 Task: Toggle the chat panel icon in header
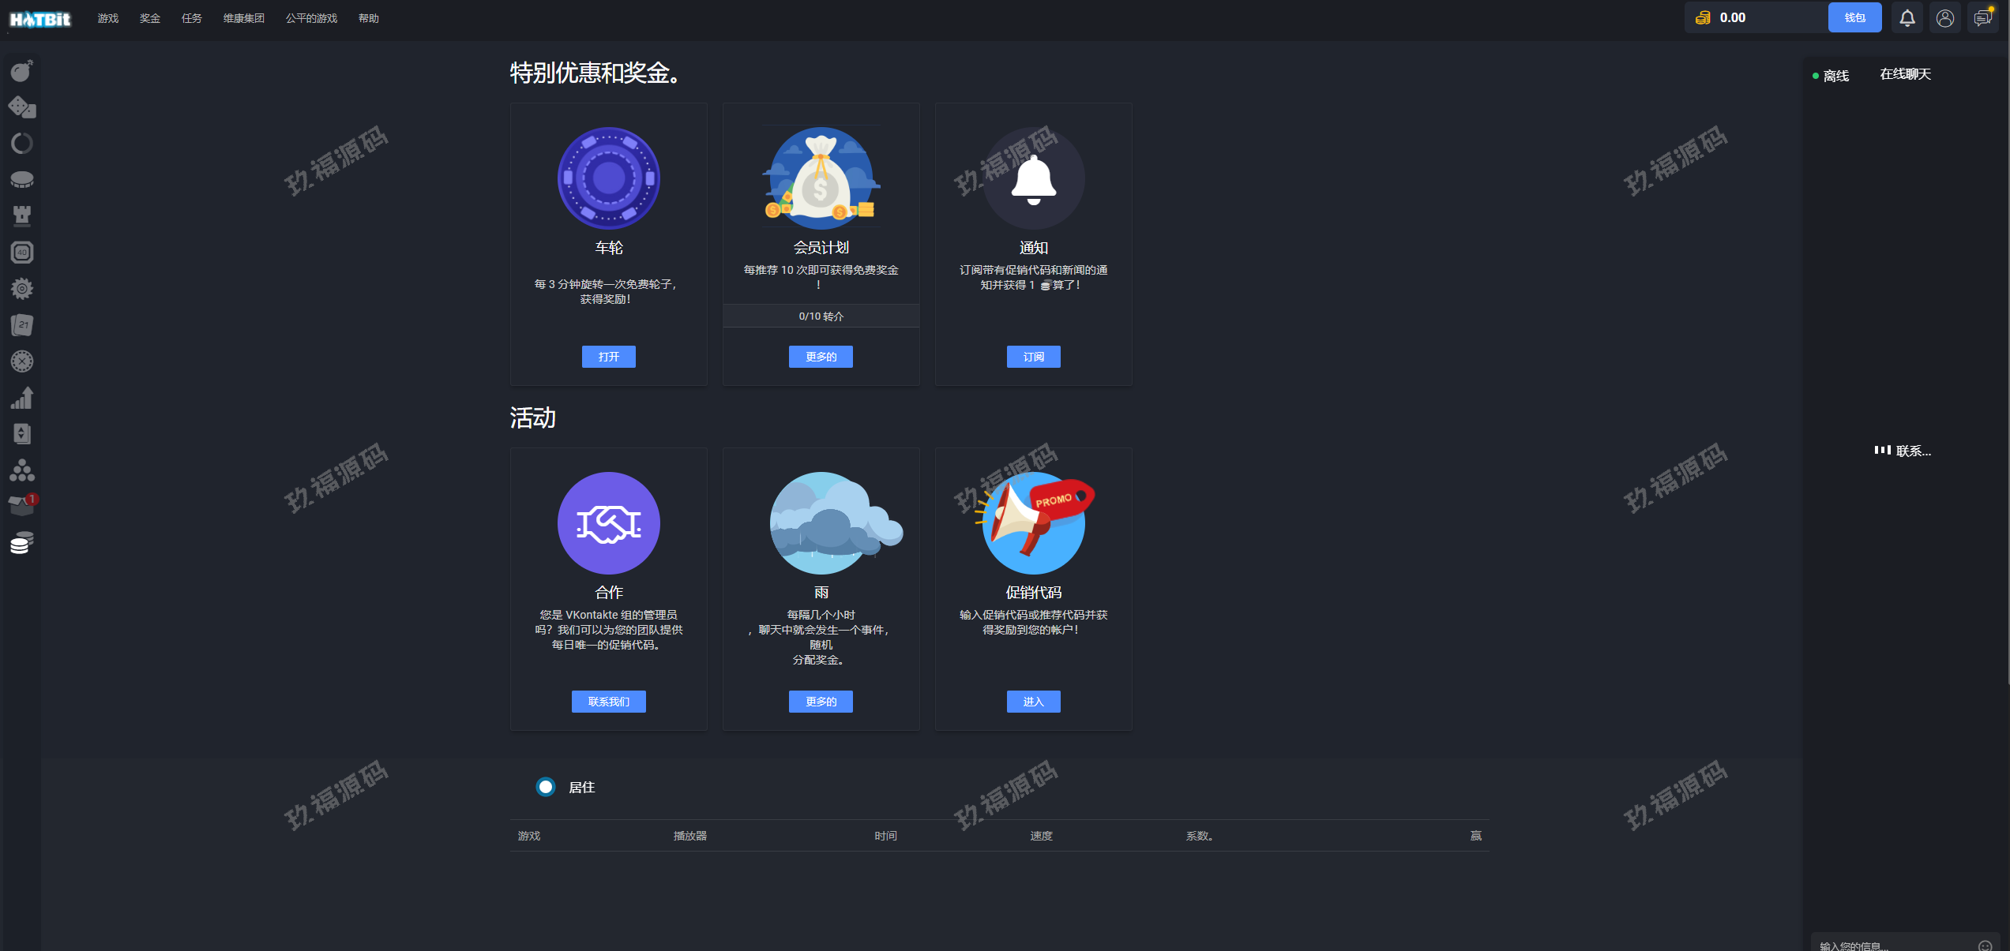(x=1982, y=18)
